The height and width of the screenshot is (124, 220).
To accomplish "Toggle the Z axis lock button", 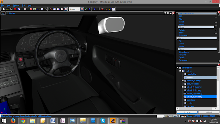I will (89, 9).
